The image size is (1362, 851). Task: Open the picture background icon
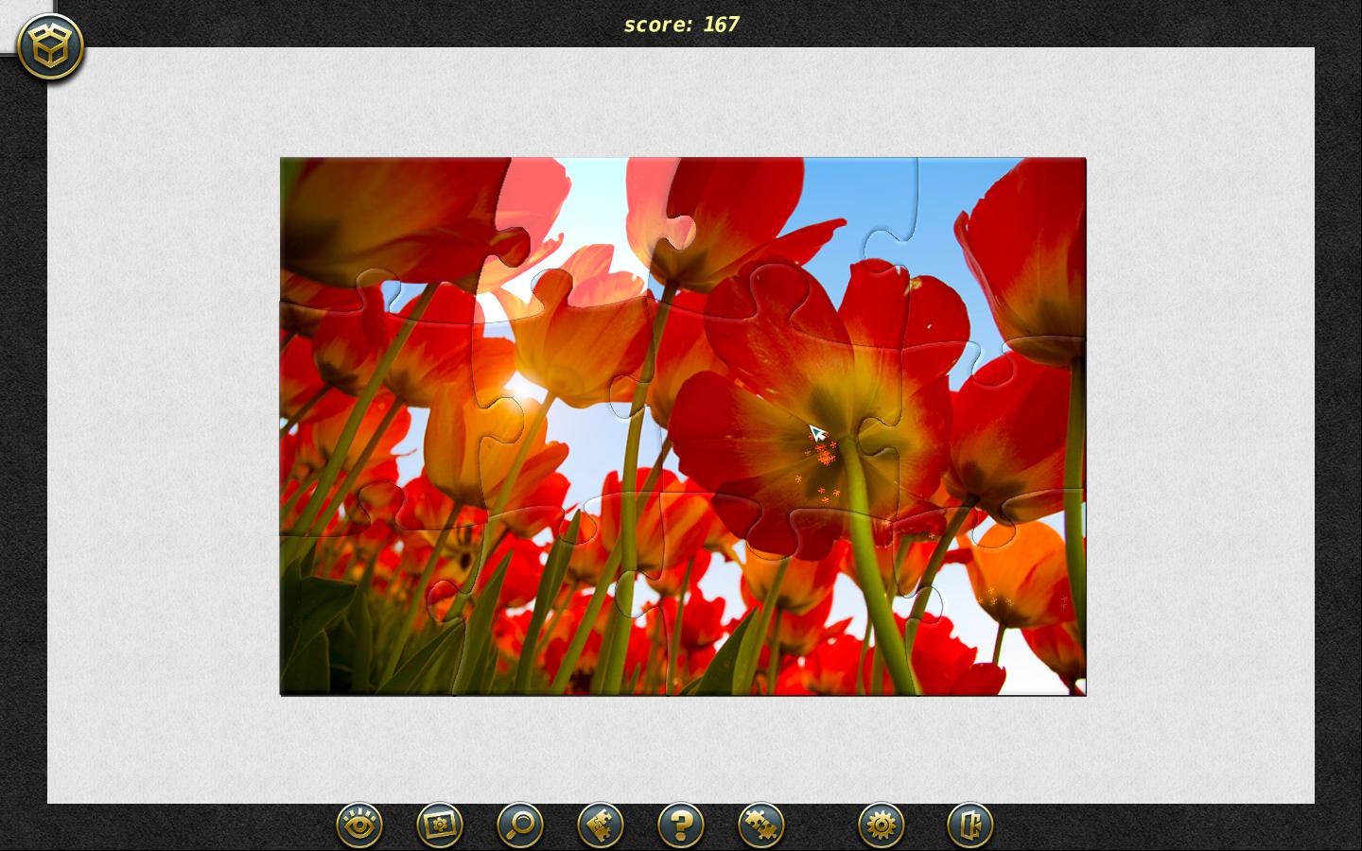click(440, 825)
